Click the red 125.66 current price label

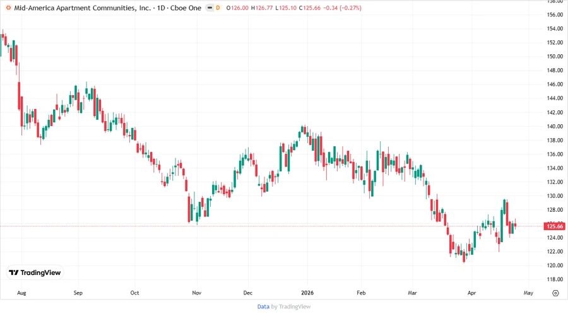[x=555, y=226]
